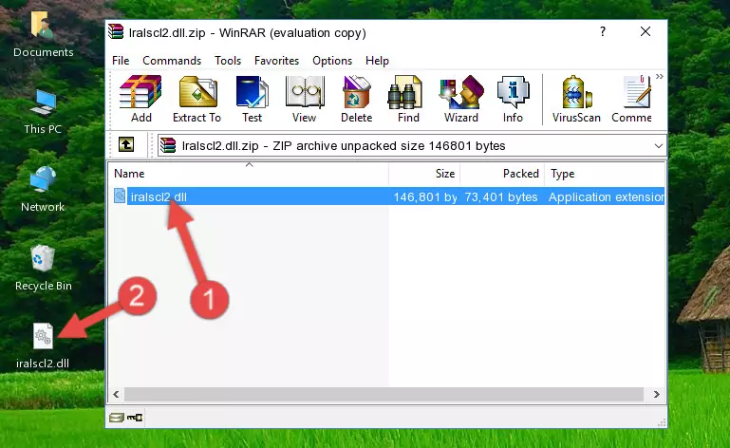Open the Find files tool
This screenshot has width=730, height=448.
[x=408, y=99]
